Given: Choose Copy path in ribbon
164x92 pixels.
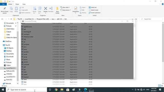Looking at the screenshot, I should (x=24, y=10).
